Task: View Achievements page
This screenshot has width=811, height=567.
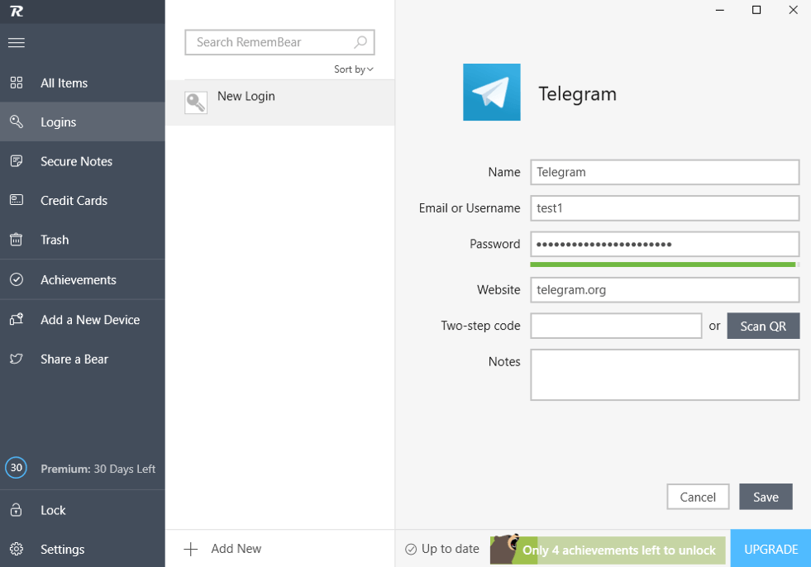Action: (x=82, y=280)
